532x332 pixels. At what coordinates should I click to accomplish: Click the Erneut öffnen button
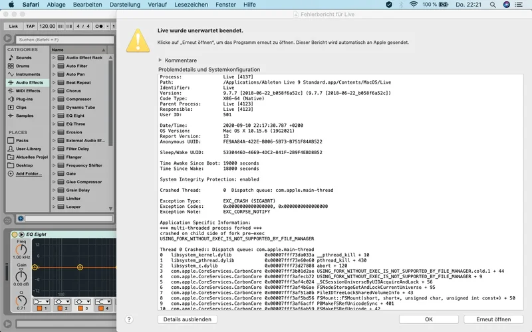coord(493,319)
